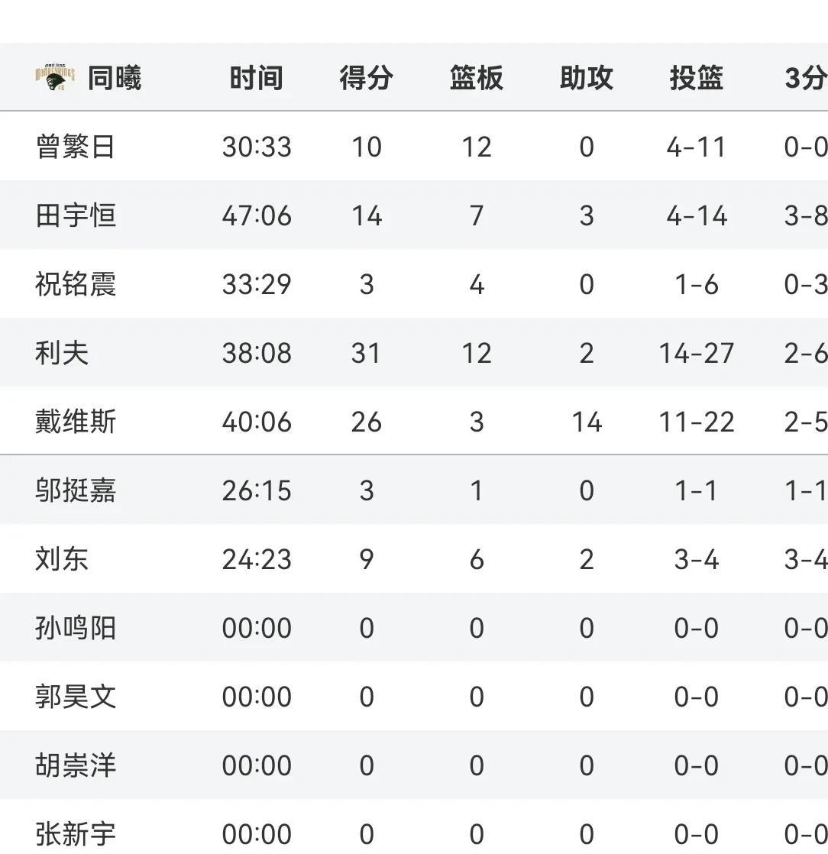Image resolution: width=828 pixels, height=854 pixels.
Task: Click the 同曦 team logo icon
Action: pos(55,77)
